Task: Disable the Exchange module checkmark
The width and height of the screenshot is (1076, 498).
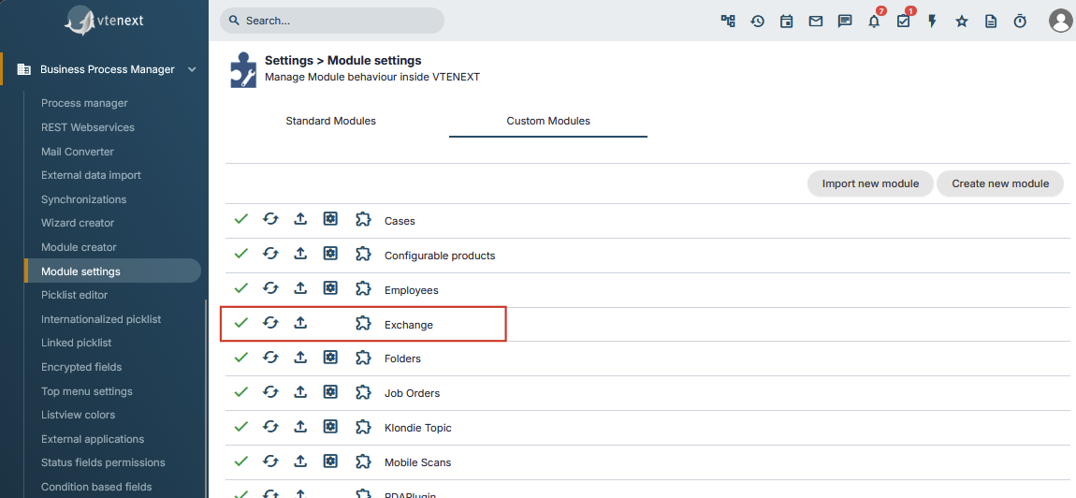Action: point(240,322)
